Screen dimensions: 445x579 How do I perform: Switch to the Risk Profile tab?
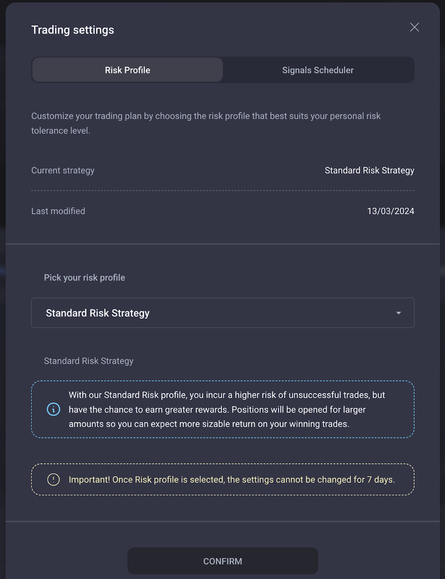pos(127,70)
